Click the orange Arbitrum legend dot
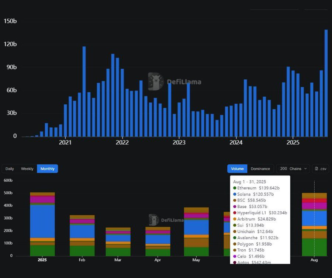This screenshot has height=278, width=332. tap(235, 219)
